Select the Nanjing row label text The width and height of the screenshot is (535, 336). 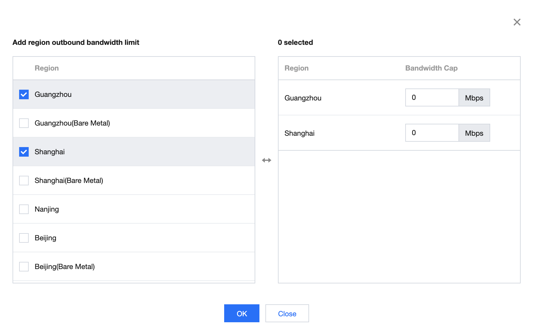(x=47, y=209)
